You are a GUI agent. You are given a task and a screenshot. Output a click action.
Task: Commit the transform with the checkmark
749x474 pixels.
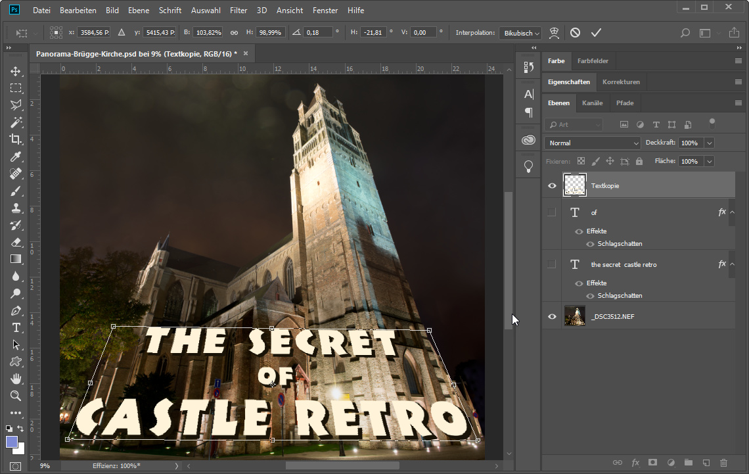pos(596,32)
